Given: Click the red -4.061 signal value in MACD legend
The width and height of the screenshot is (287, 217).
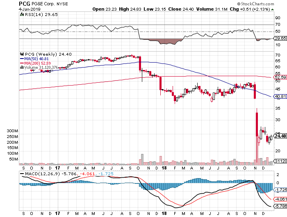Looking at the screenshot, I should pyautogui.click(x=87, y=174).
